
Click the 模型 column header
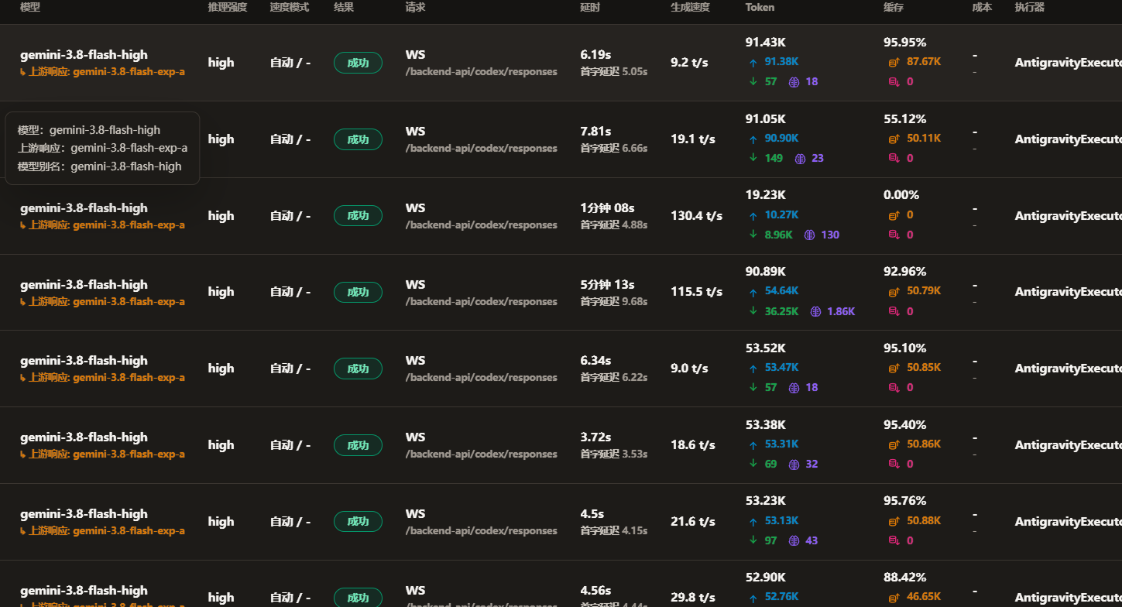[30, 7]
